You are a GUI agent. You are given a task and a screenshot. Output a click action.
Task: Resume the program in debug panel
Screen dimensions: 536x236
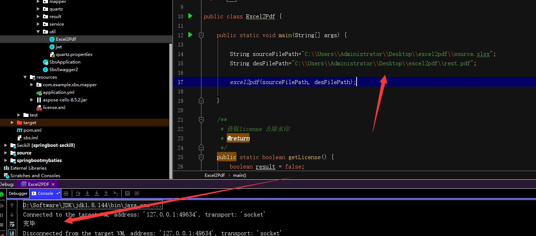coord(2,206)
